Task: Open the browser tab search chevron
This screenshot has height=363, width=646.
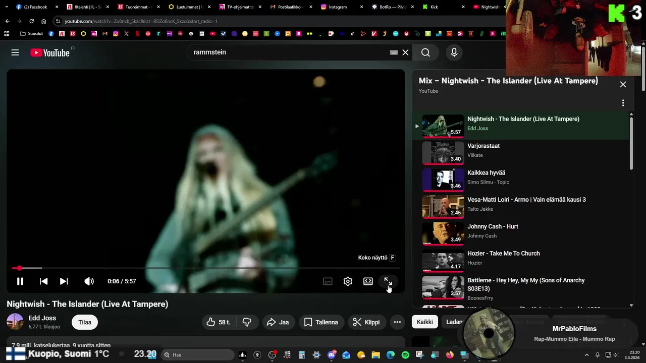Action: (6, 7)
